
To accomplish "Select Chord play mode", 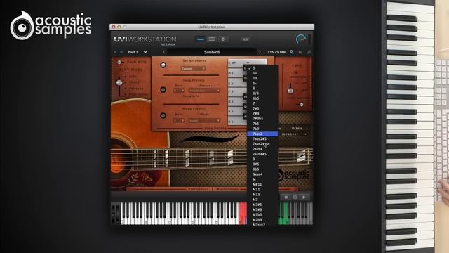I will [134, 82].
